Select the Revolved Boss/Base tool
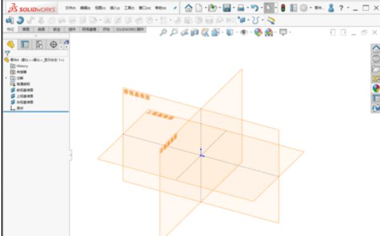The height and width of the screenshot is (236, 380). click(x=20, y=20)
